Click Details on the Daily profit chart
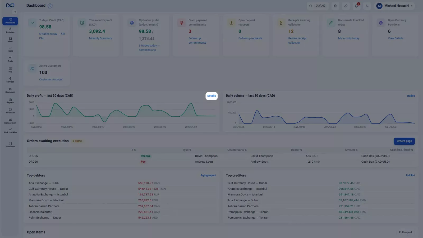The height and width of the screenshot is (238, 423). pyautogui.click(x=212, y=96)
